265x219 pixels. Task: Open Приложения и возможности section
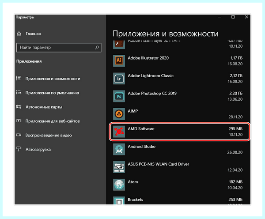pyautogui.click(x=53, y=79)
